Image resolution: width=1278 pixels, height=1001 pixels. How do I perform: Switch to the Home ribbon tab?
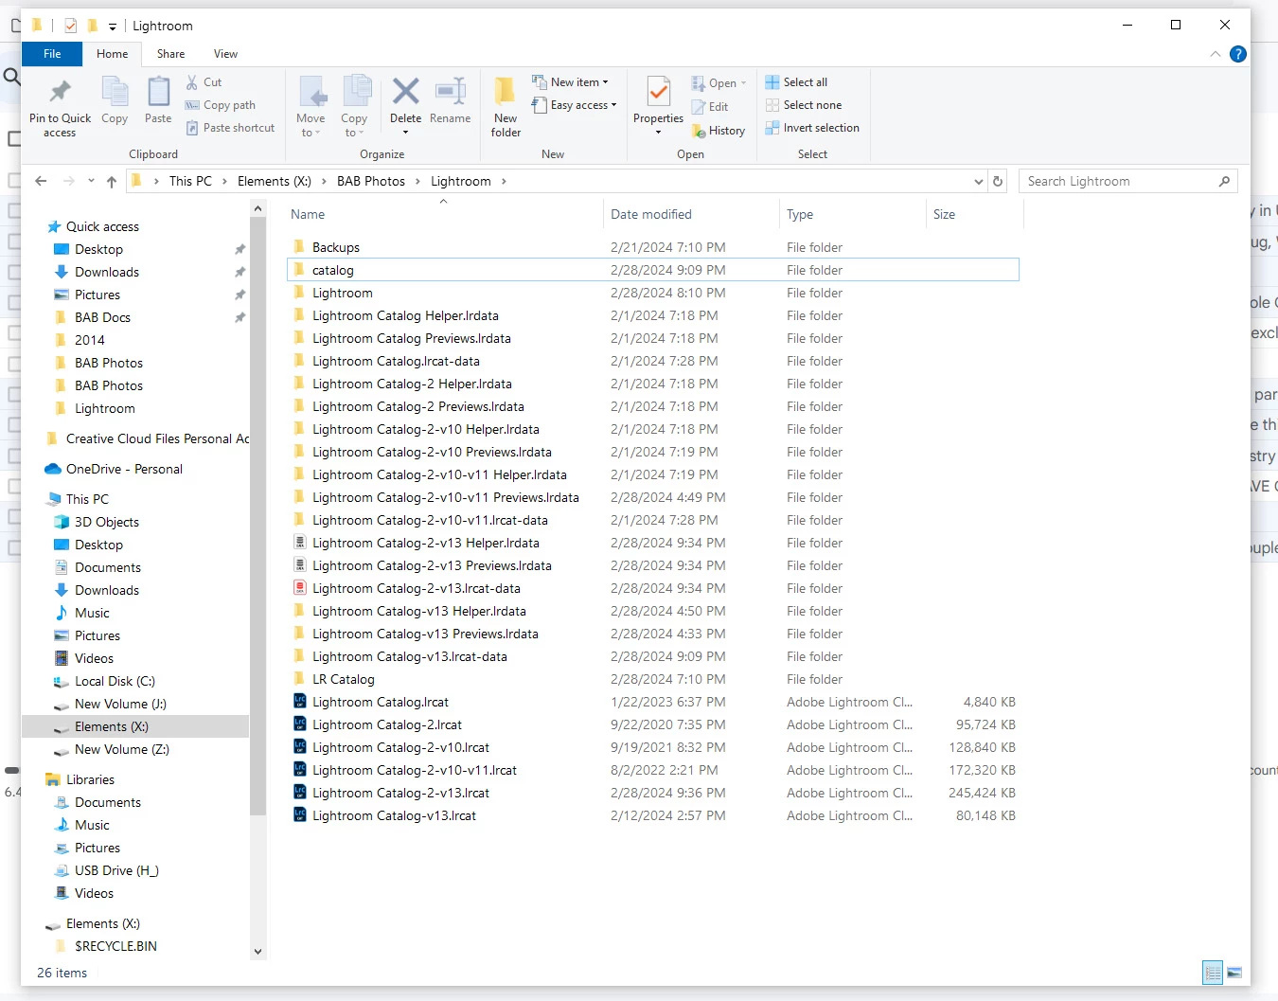click(x=112, y=54)
